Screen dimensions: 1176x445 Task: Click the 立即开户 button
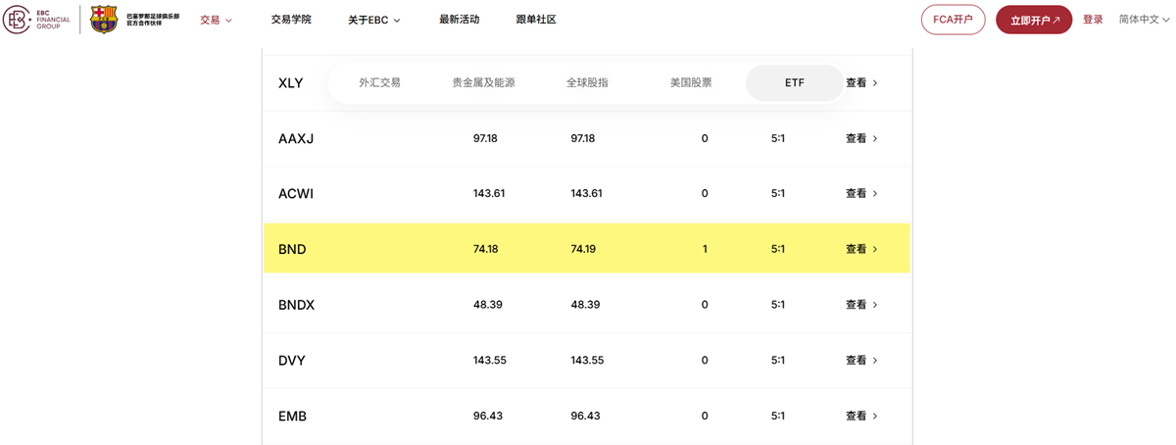click(1034, 20)
